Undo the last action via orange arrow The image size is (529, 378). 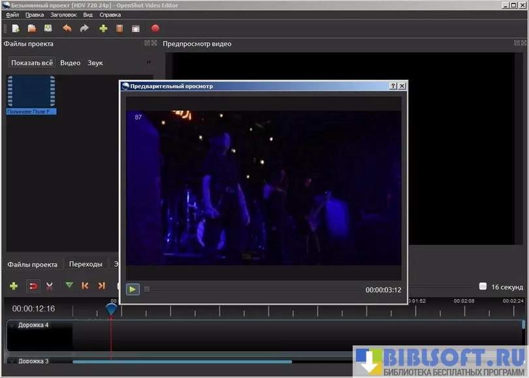coord(67,29)
